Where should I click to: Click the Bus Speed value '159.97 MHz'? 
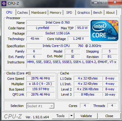[40, 89]
